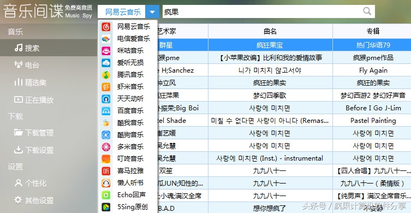Click the Echo回声 green icon
Image resolution: width=411 pixels, height=213 pixels.
(106, 195)
